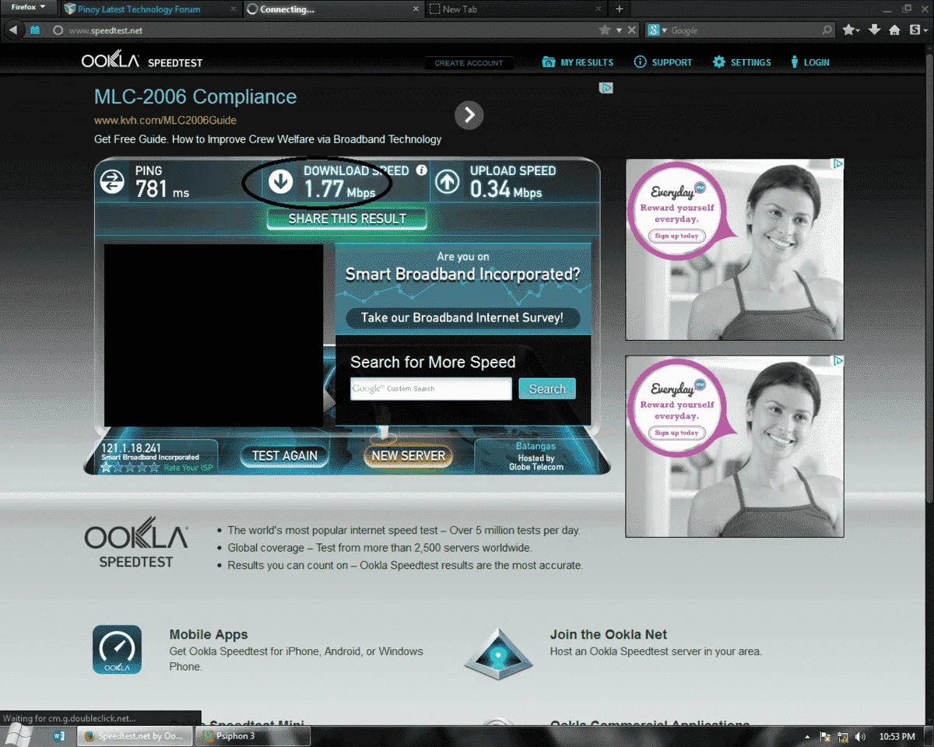934x747 pixels.
Task: Open the MLC-2006 Compliance ad headline
Action: pos(195,97)
